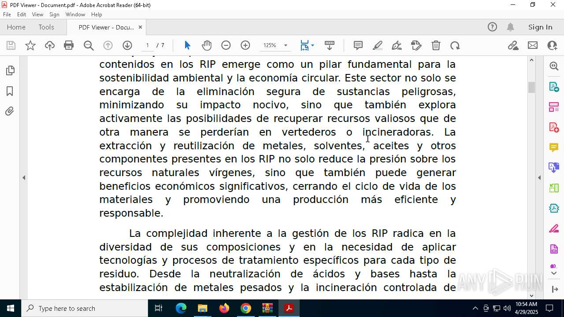Open the Help question icon
Screen dimensions: 564x317
tap(492, 27)
